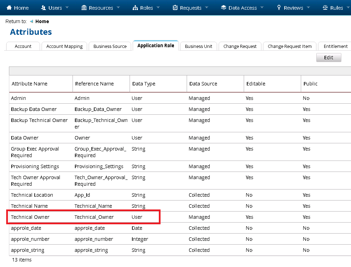The image size is (351, 267).
Task: Open the Requests menu dropdown arrow
Action: (207, 8)
